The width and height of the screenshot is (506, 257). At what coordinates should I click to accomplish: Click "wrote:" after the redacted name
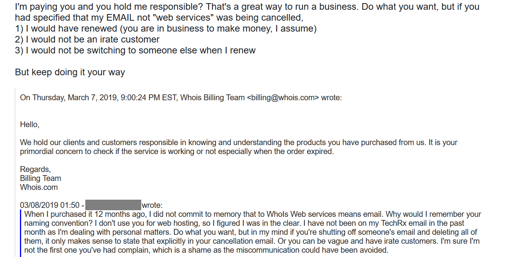point(152,205)
